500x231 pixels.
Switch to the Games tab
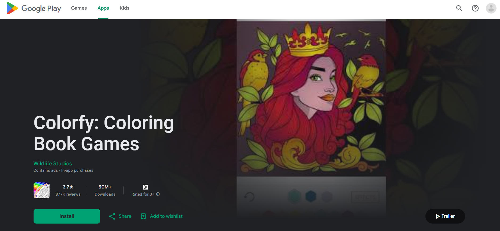79,8
